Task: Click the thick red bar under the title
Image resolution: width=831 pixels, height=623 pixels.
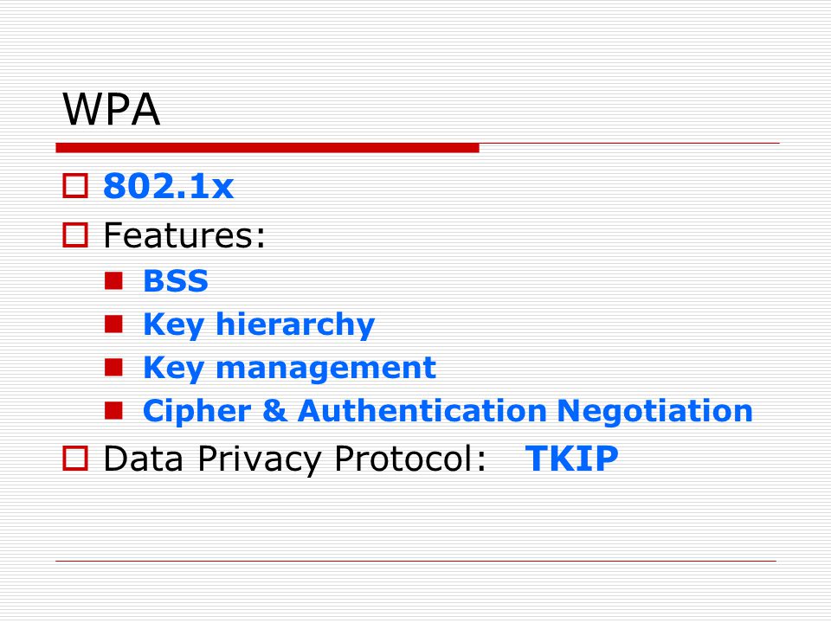Action: pos(267,148)
